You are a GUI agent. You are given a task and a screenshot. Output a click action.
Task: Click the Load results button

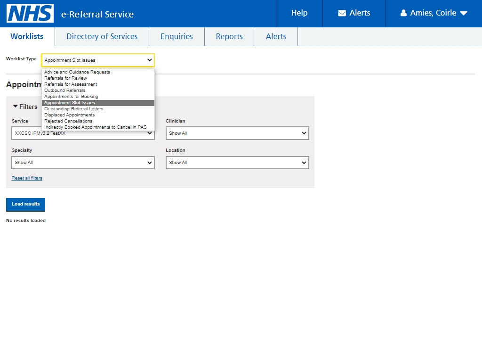[x=25, y=205]
